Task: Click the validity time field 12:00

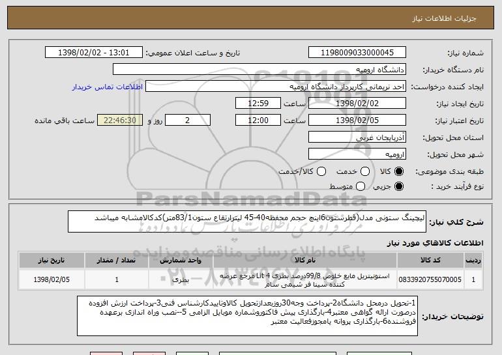Action: coord(258,121)
